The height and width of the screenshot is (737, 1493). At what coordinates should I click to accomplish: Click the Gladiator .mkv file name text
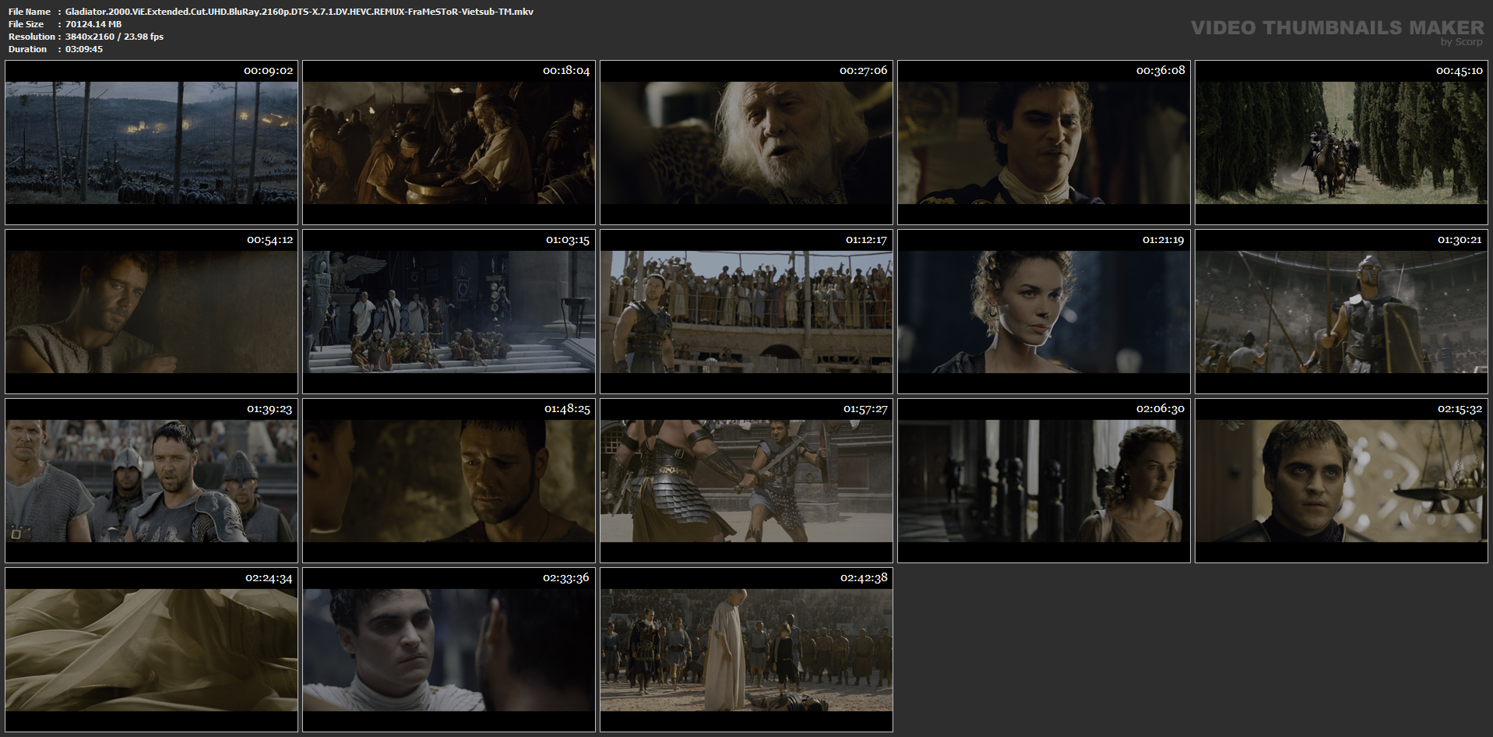pos(299,12)
